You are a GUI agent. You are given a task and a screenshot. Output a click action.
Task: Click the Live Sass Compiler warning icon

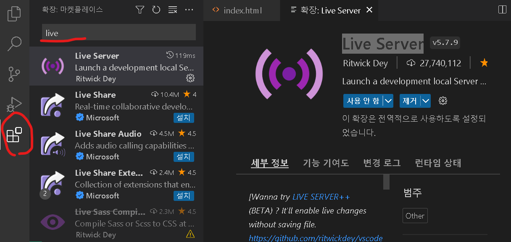tap(190, 234)
